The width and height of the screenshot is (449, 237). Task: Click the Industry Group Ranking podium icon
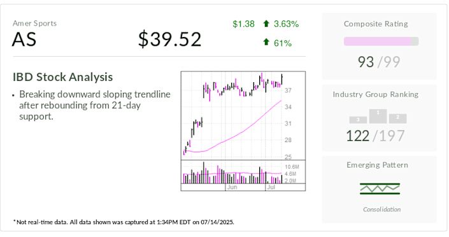(x=378, y=117)
